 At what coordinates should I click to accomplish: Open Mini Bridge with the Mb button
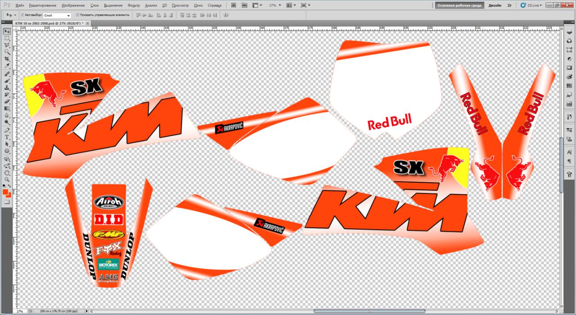click(244, 5)
